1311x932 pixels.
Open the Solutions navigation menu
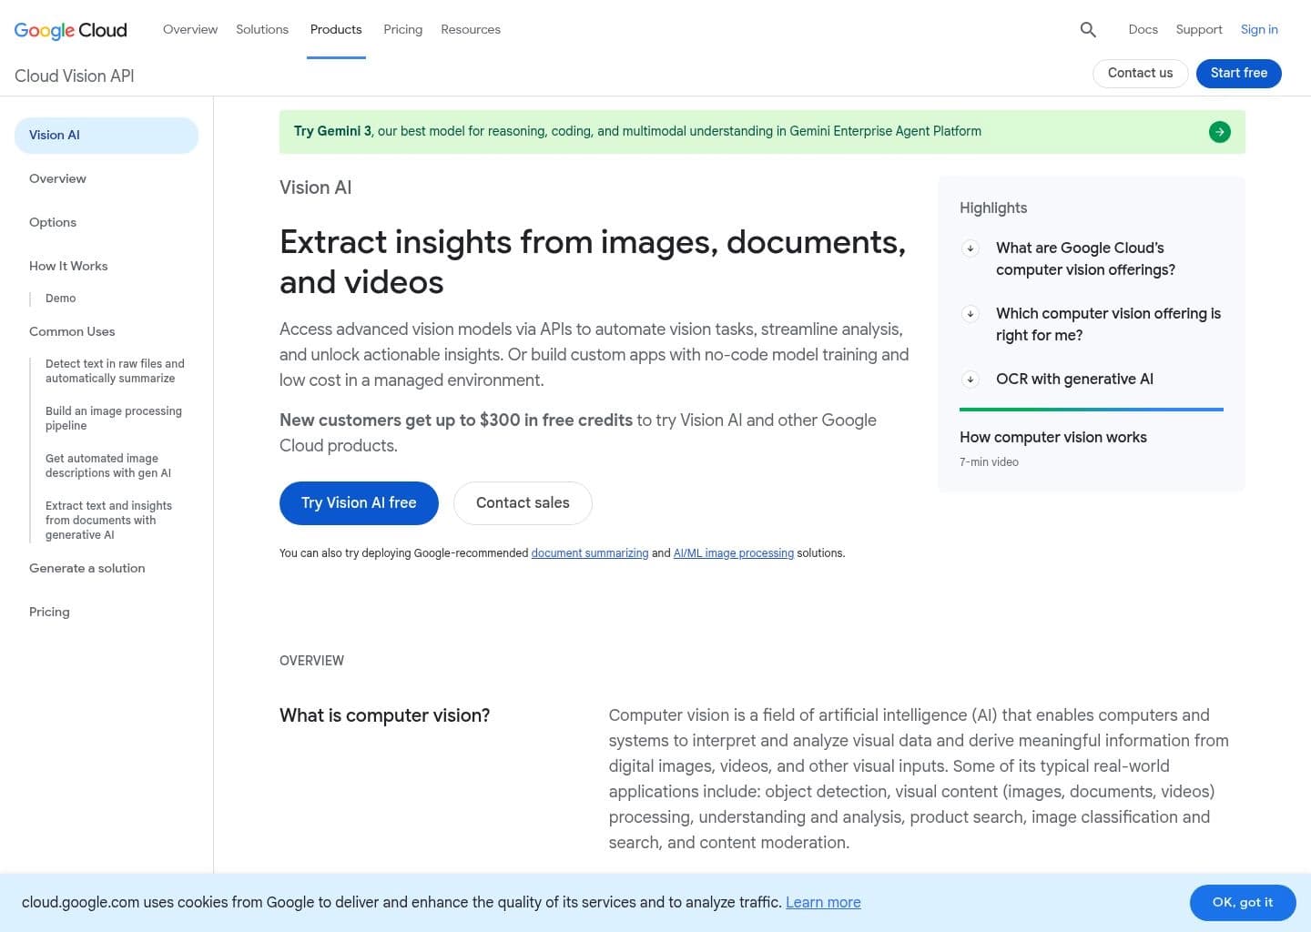pos(262,29)
